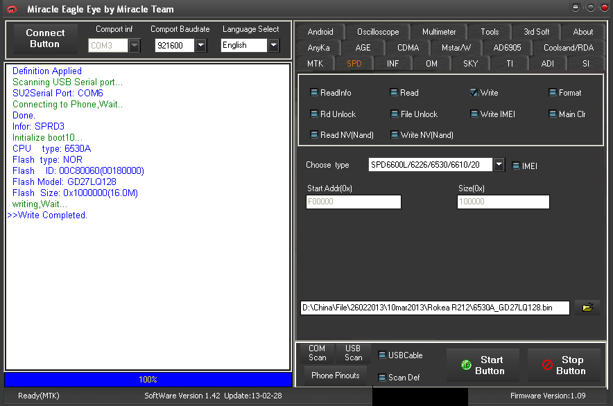Image resolution: width=613 pixels, height=406 pixels.
Task: Click the Size(0x) input field
Action: (503, 202)
